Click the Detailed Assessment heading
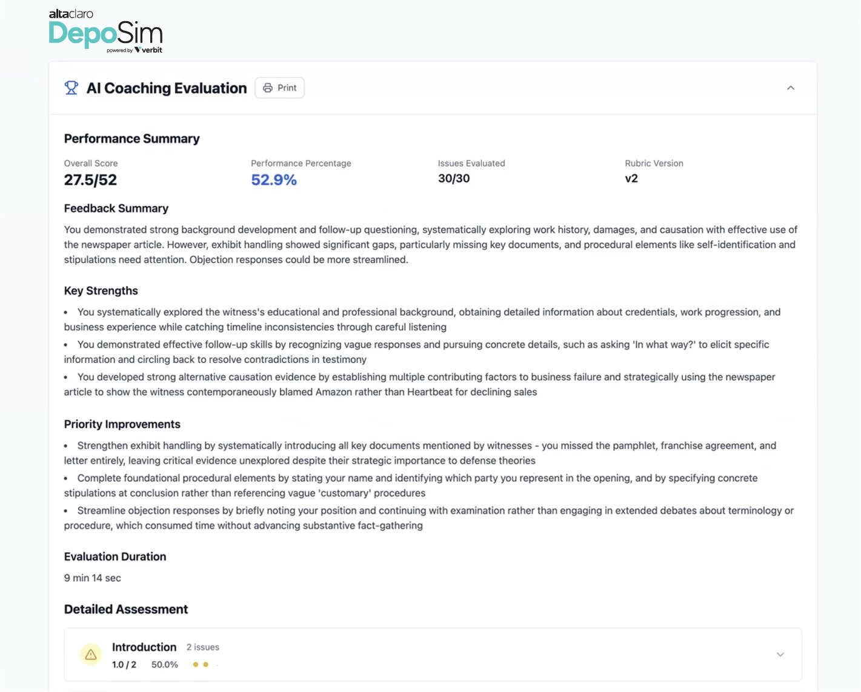Image resolution: width=861 pixels, height=692 pixels. pyautogui.click(x=126, y=610)
